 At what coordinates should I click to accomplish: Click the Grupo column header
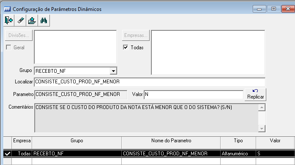coord(77,143)
